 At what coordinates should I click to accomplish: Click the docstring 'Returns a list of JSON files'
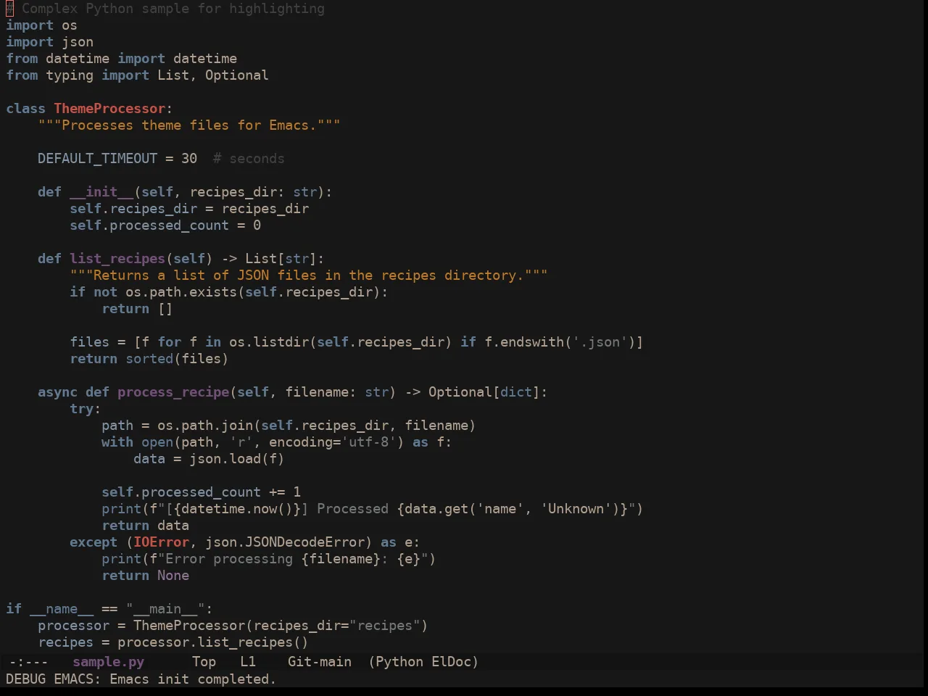pyautogui.click(x=309, y=275)
